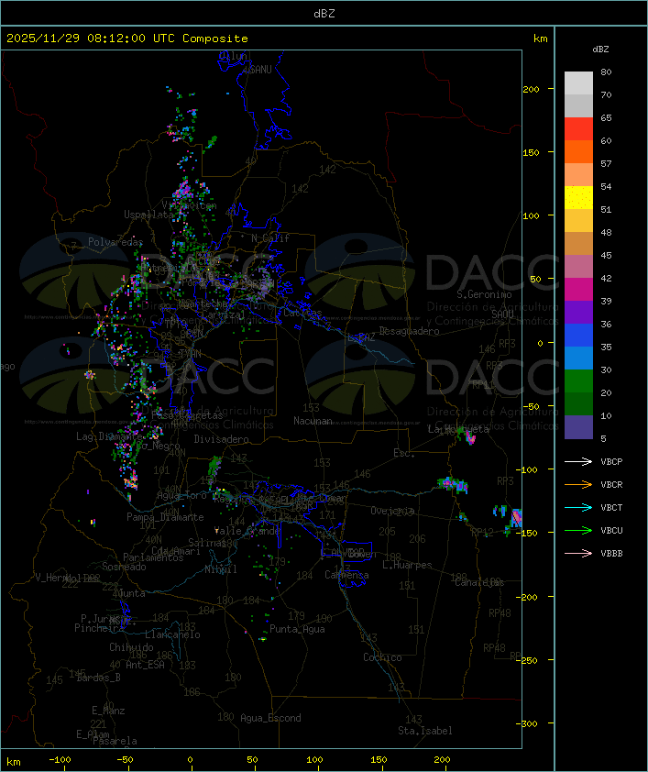The height and width of the screenshot is (772, 648).
Task: Click the 'Pasarela' map label
Action: click(x=115, y=741)
